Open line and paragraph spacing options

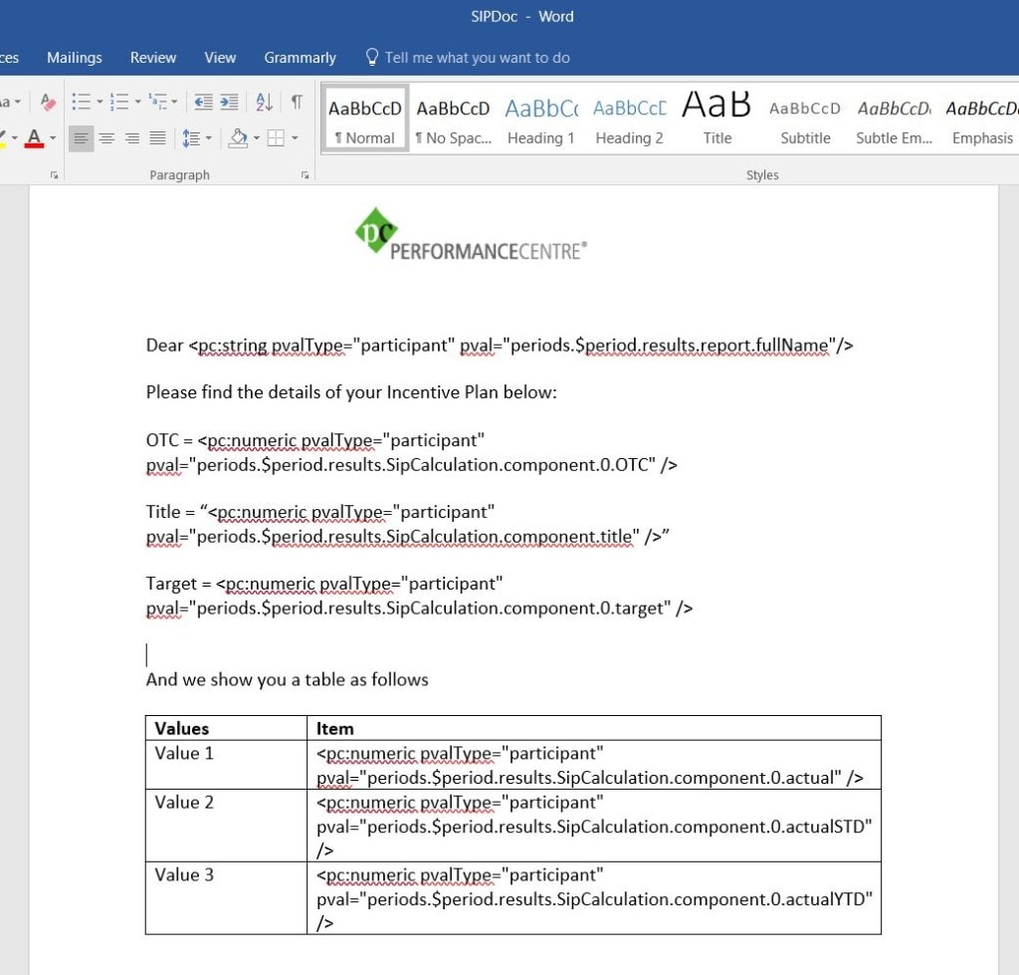(191, 137)
